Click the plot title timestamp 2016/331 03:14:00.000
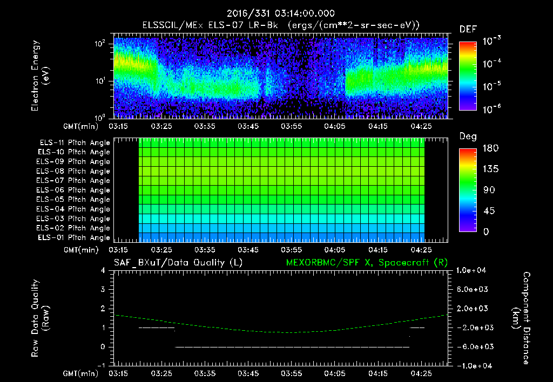The height and width of the screenshot is (382, 553). coord(281,13)
